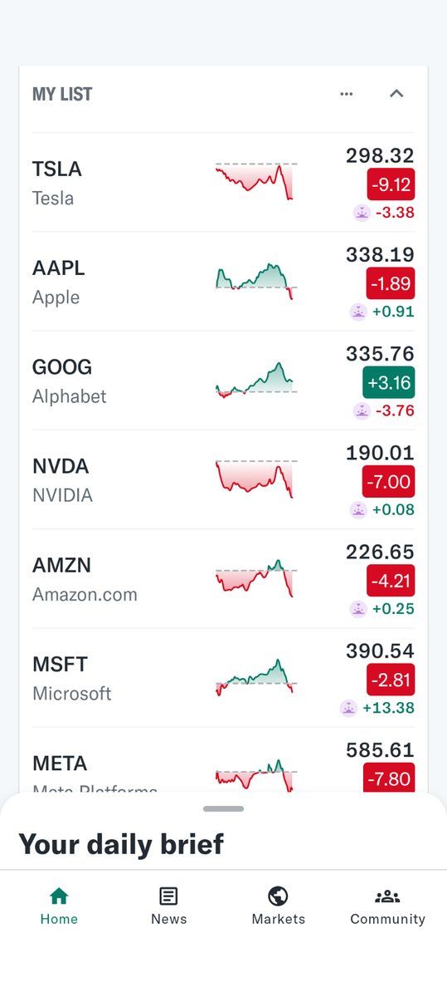Open the My List three-dot options menu
The height and width of the screenshot is (997, 447).
tap(347, 94)
